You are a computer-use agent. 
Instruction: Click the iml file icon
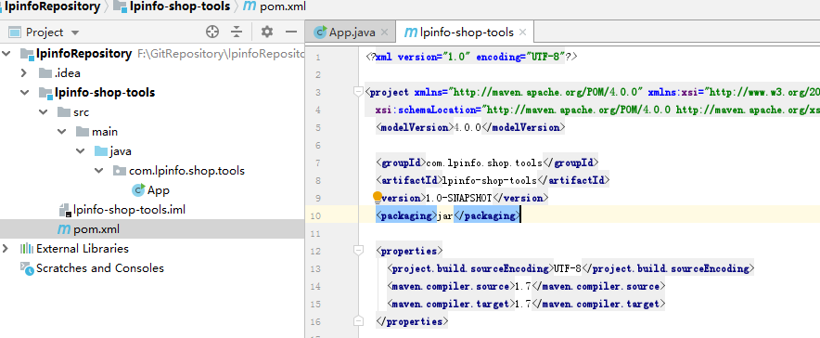64,210
